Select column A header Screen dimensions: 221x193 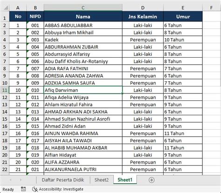tap(18, 7)
